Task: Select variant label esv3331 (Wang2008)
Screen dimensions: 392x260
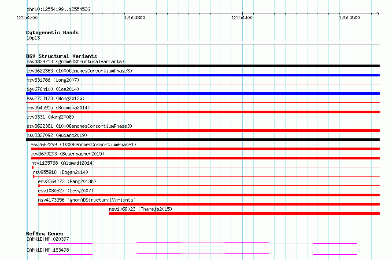Action: click(50, 117)
